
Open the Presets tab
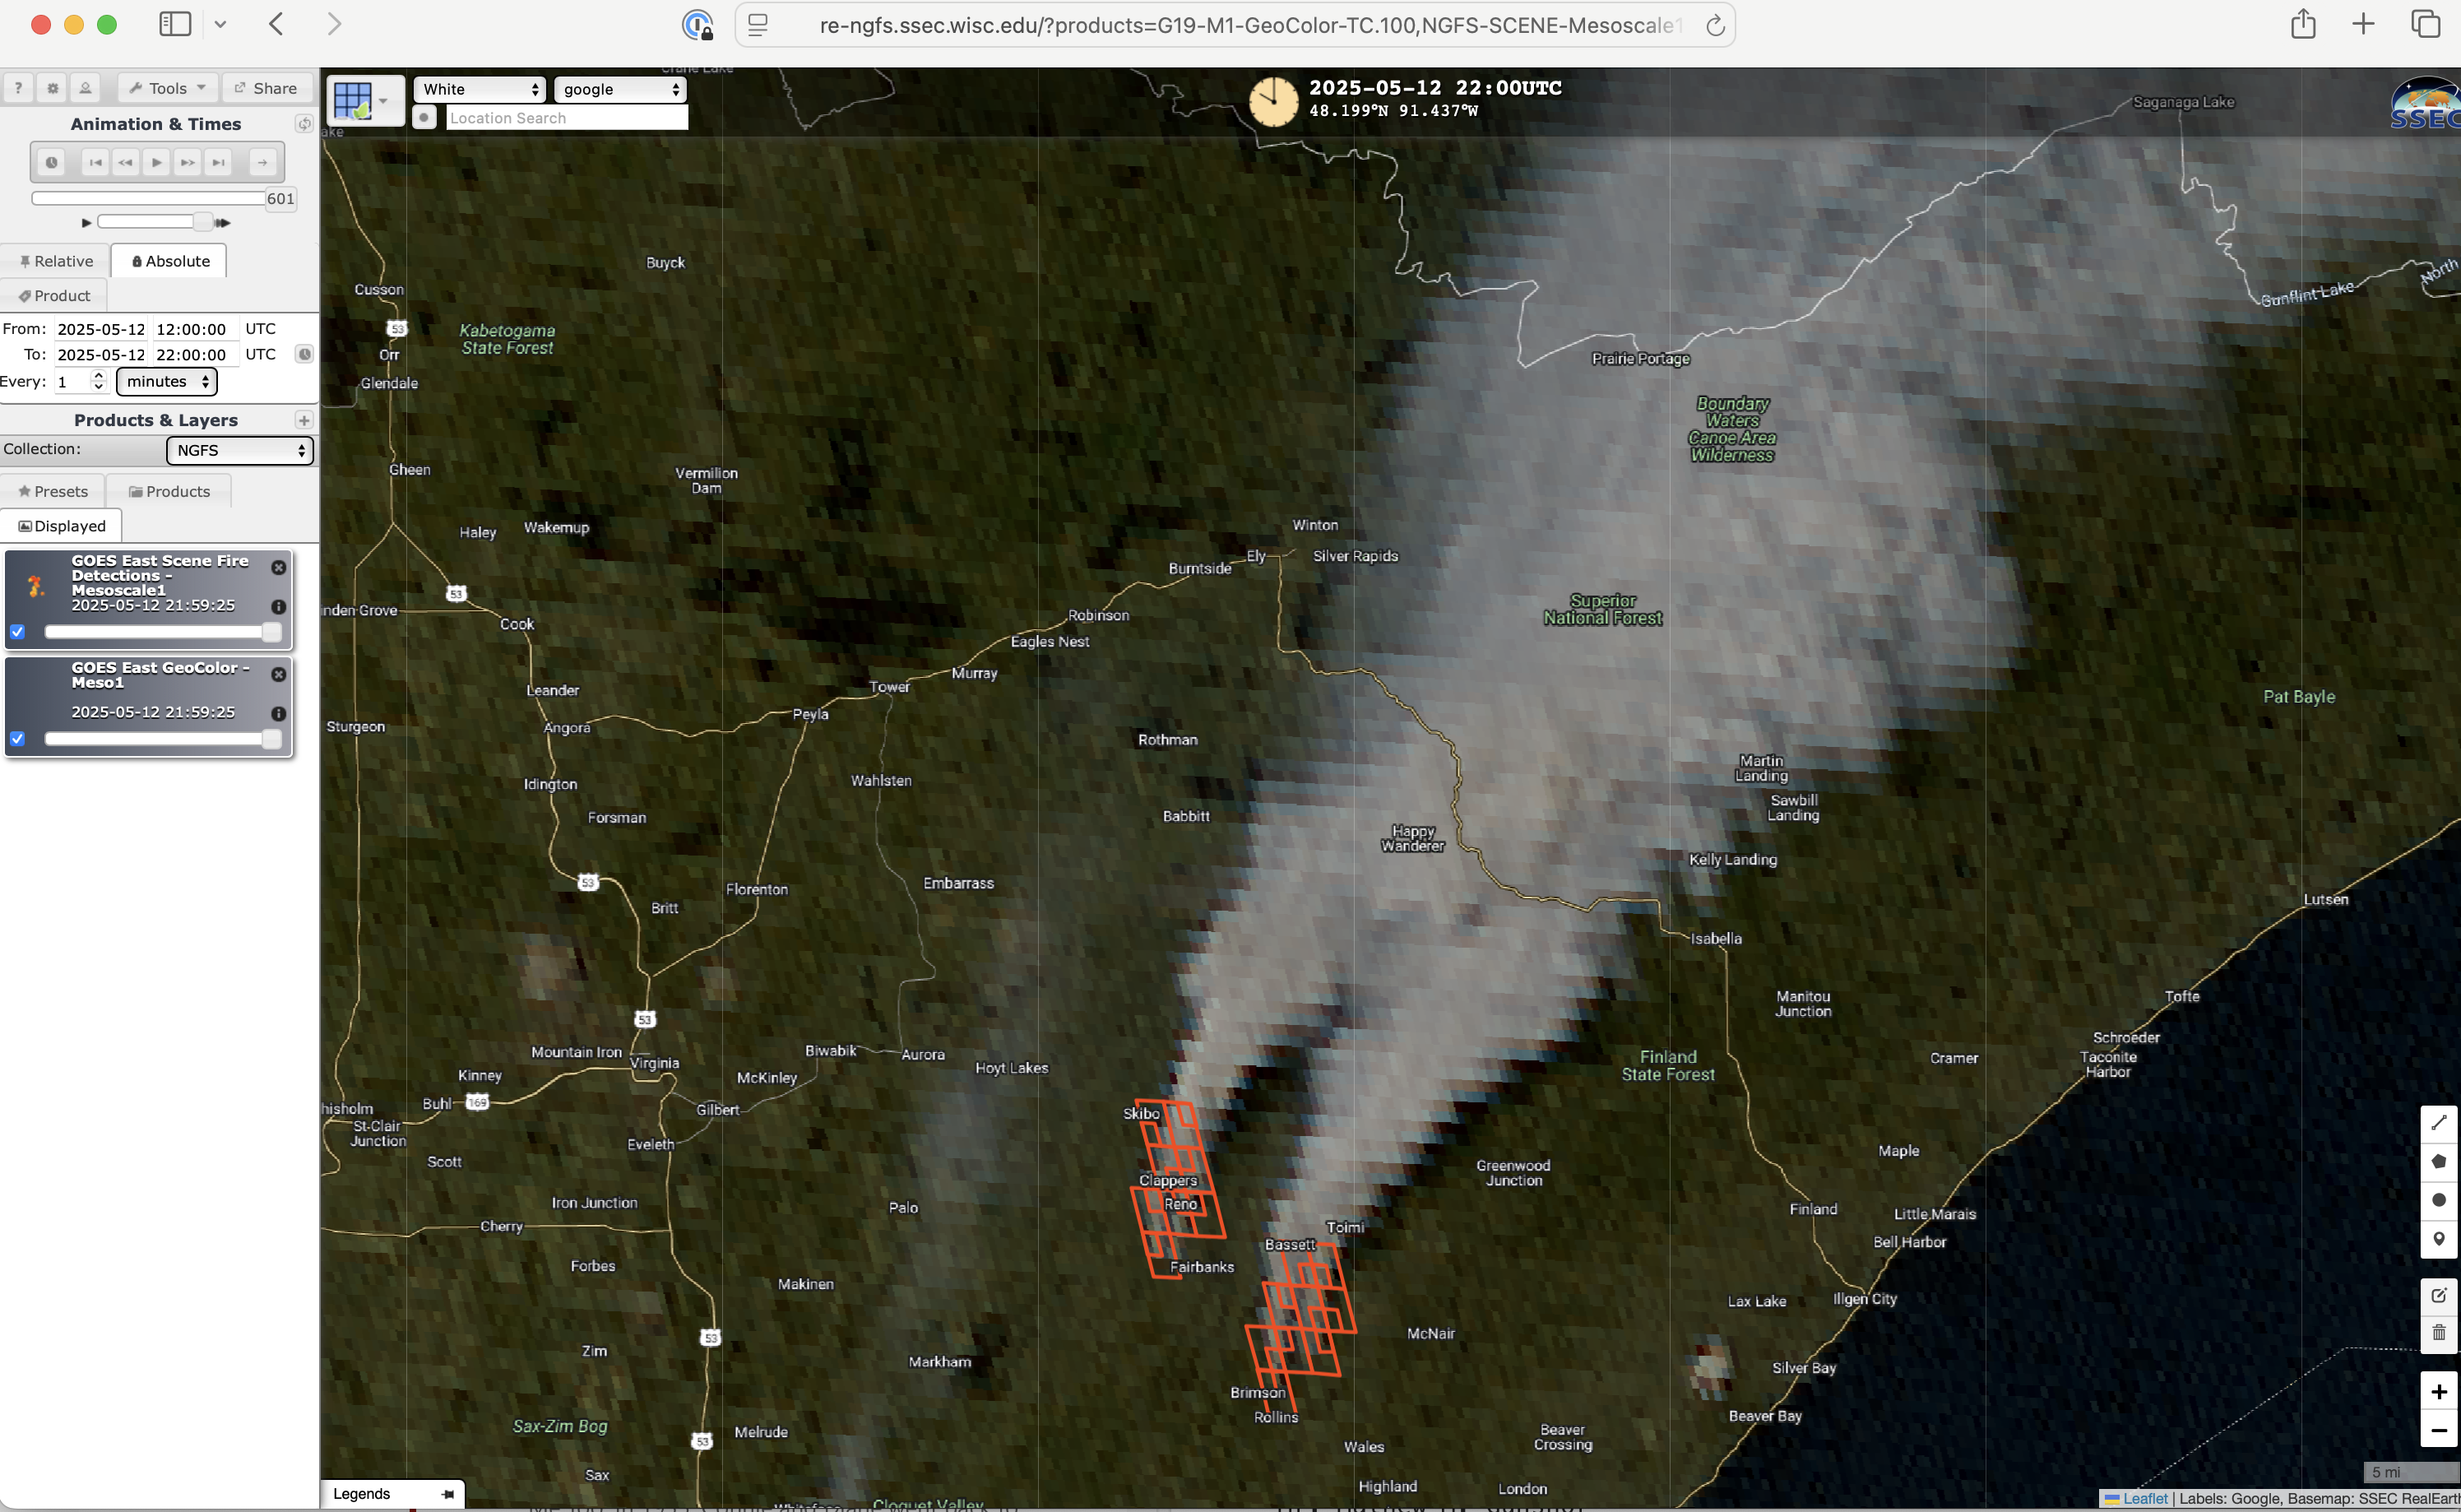53,492
